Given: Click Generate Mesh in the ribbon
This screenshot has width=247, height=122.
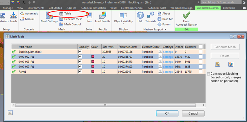Looking at the screenshot, I should (71, 19).
